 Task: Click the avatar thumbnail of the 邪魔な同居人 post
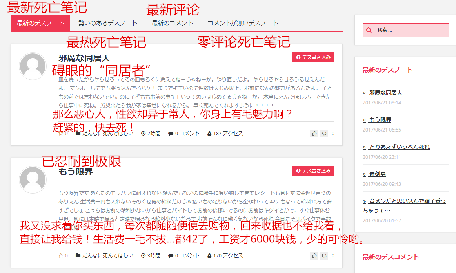pos(33,66)
